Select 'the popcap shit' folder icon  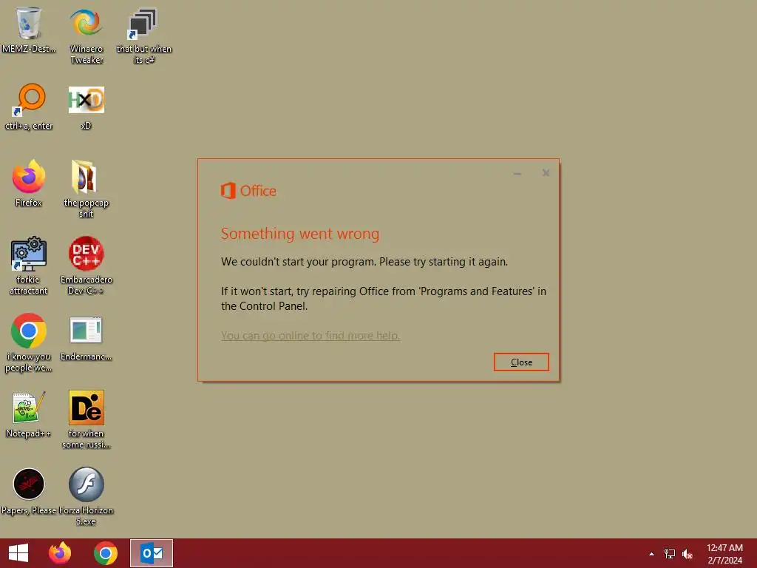(x=86, y=189)
